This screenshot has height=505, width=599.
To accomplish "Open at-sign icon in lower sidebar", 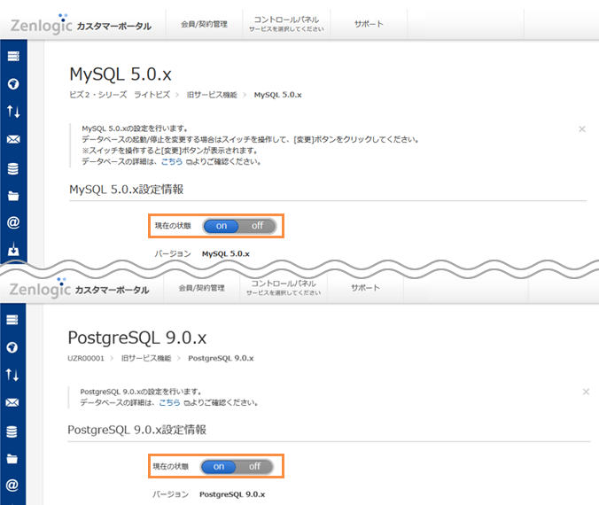I will (12, 486).
